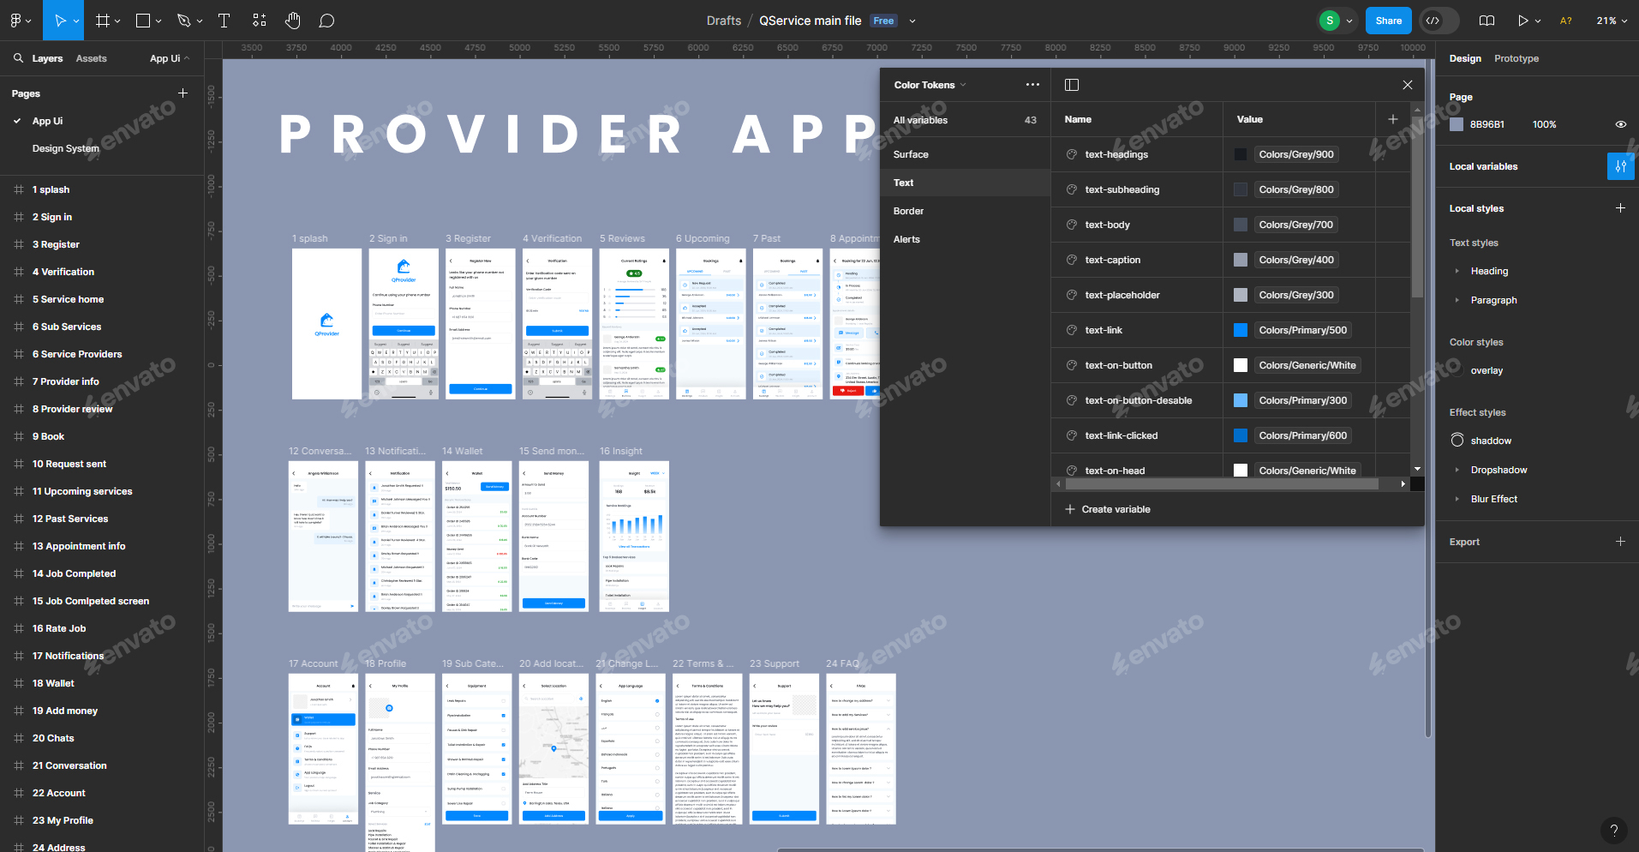Viewport: 1639px width, 852px height.
Task: Toggle Dev Mode on
Action: click(1438, 20)
